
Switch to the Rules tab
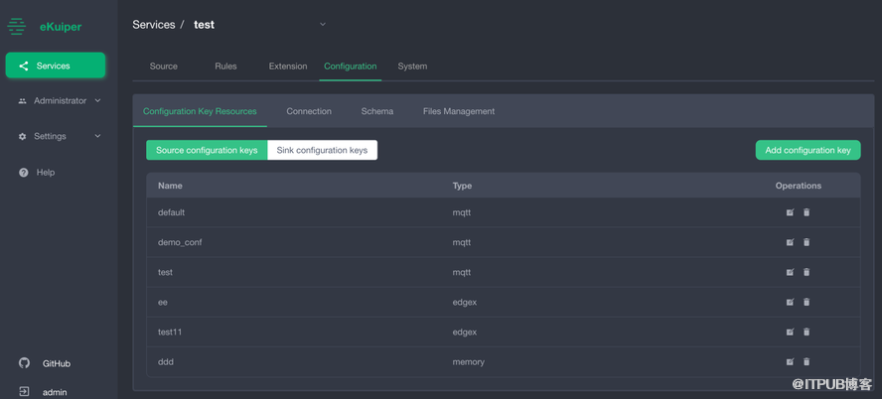pyautogui.click(x=225, y=66)
